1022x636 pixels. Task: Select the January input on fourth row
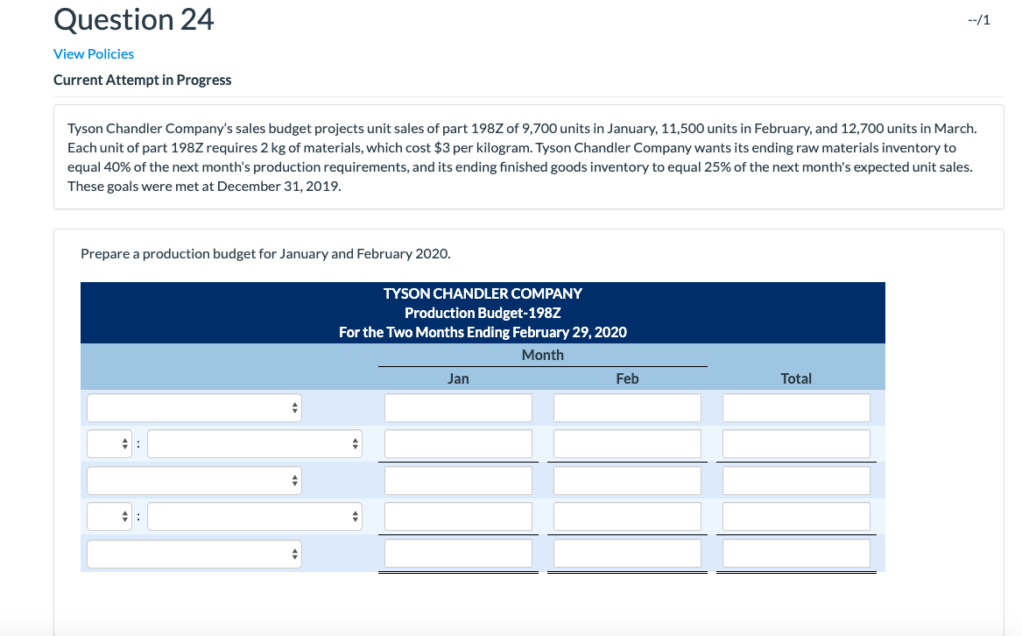pyautogui.click(x=458, y=516)
